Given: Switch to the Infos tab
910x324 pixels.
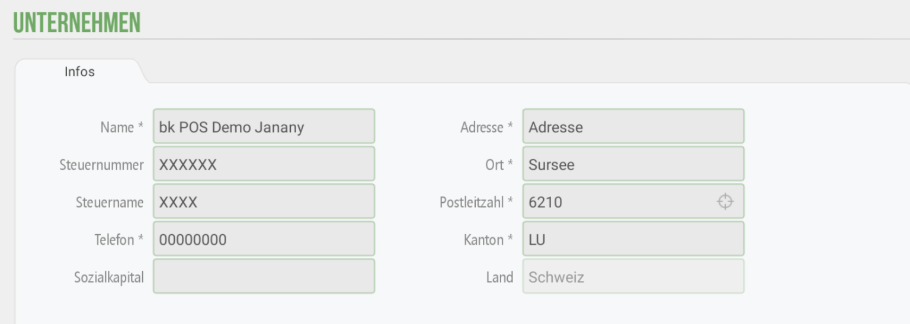Looking at the screenshot, I should click(79, 72).
